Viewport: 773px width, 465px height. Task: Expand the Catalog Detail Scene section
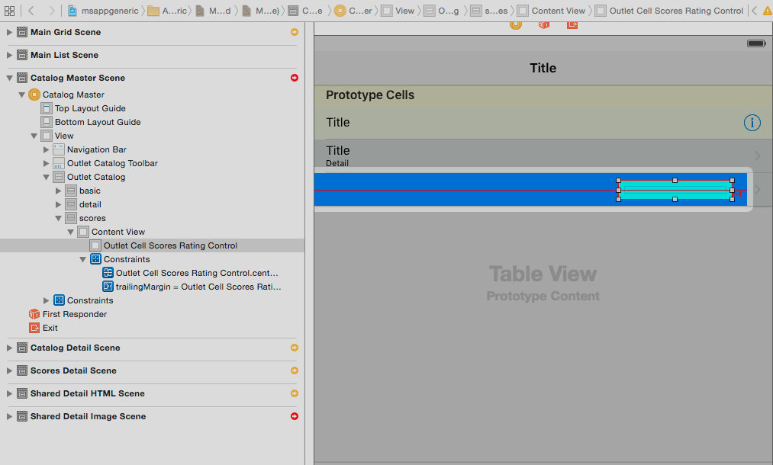10,348
